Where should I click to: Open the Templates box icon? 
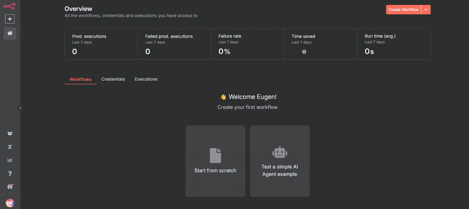coord(10,134)
